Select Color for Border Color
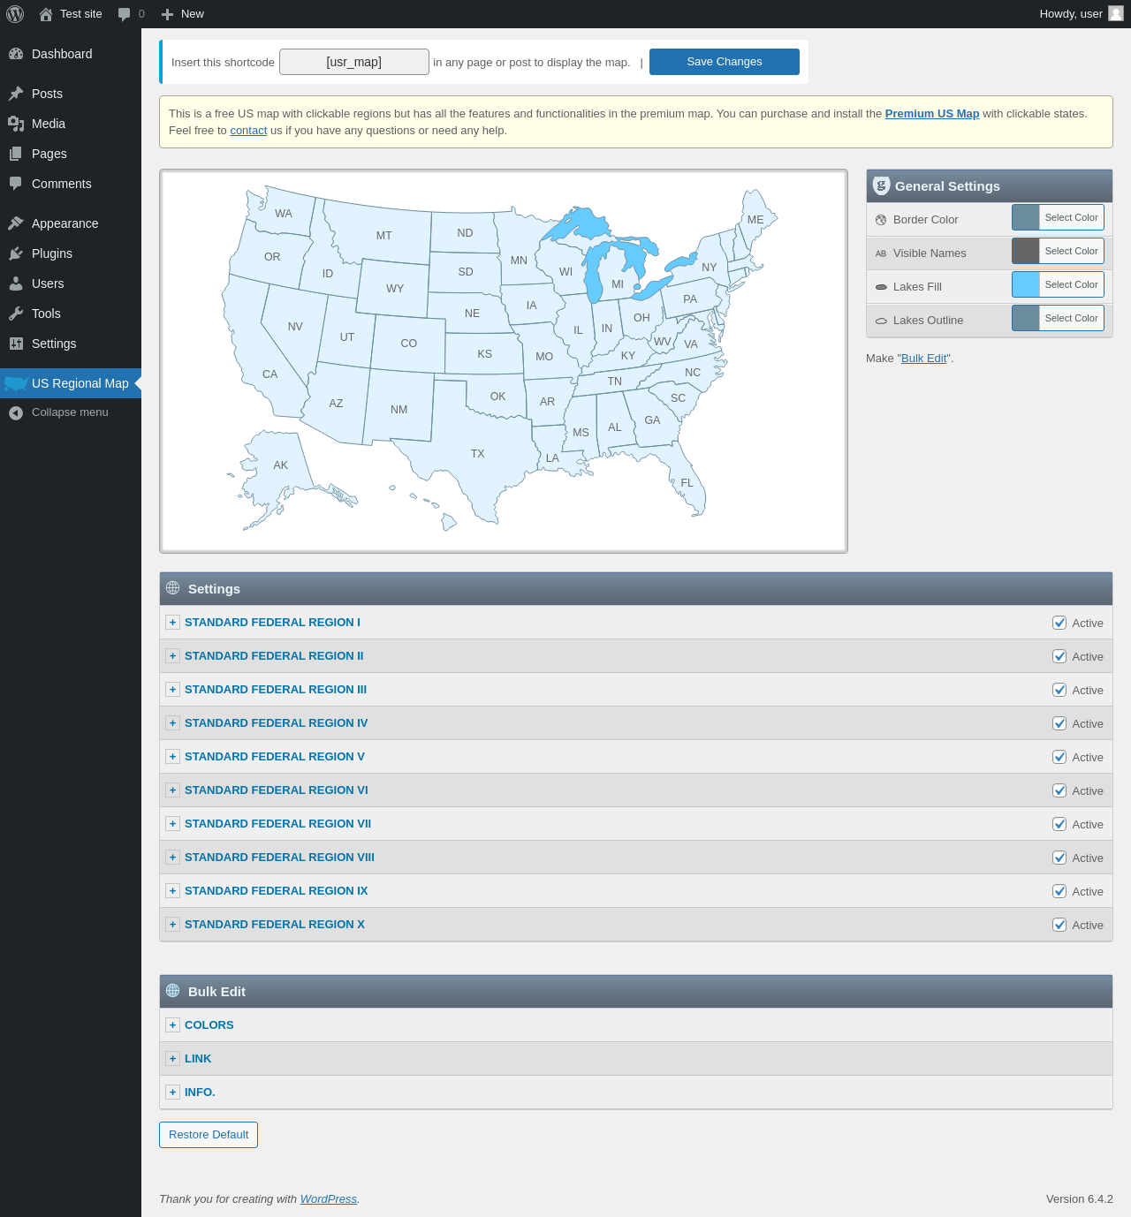 pyautogui.click(x=1058, y=217)
